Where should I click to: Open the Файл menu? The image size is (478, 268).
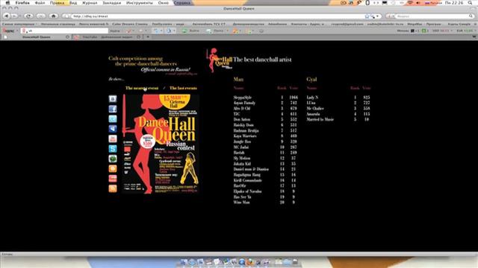[40, 3]
